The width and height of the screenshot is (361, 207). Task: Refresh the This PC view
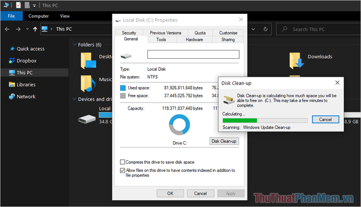[x=266, y=29]
